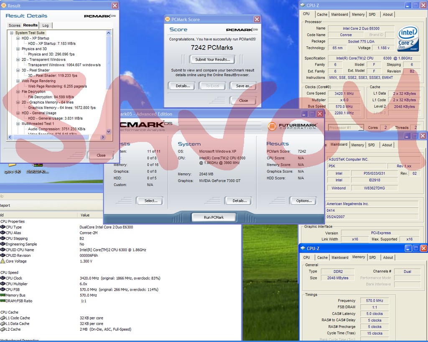
Task: Collapse the HDD - XP Startup node
Action: [18, 38]
